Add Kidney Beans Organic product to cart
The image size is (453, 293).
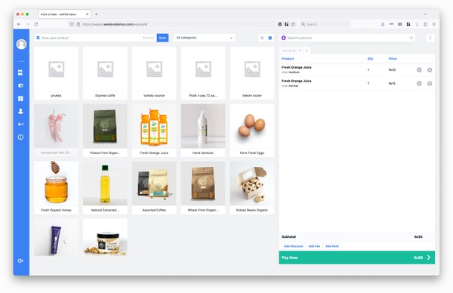(252, 188)
